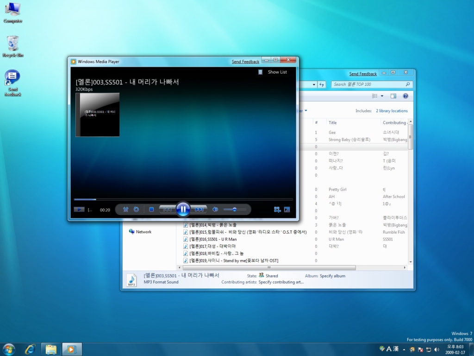This screenshot has width=474, height=356.
Task: Refresh the Explorer address bar location
Action: point(322,84)
